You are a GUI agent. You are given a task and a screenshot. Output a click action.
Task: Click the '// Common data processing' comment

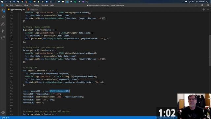[x=47, y=111]
